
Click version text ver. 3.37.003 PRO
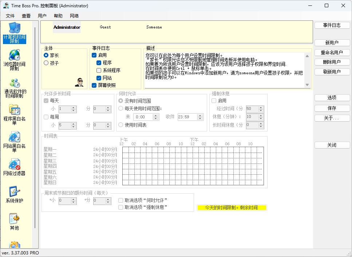(x=20, y=253)
